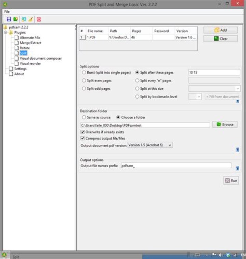Viewport: 246px width, 259px height.
Task: Click the Browse button
Action: 225,124
